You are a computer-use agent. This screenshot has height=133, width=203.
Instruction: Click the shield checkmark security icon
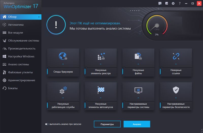click(176, 90)
